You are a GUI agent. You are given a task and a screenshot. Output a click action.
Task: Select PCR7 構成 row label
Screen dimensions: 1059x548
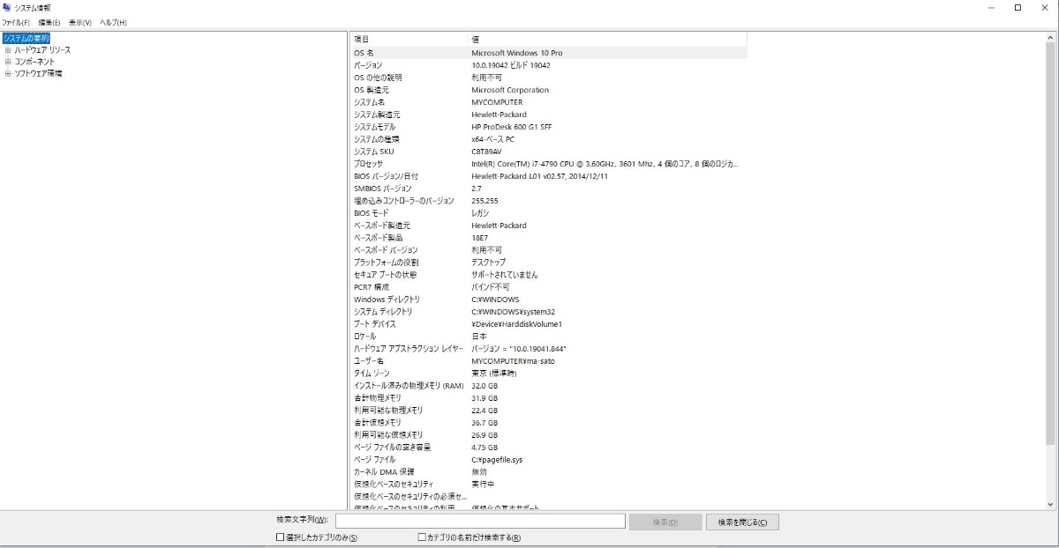point(372,287)
